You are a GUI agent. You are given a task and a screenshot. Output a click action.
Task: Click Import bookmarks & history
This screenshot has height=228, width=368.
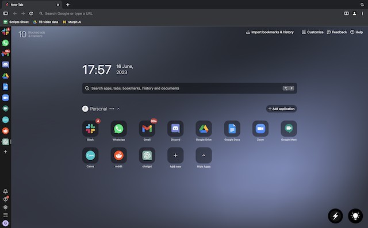pyautogui.click(x=270, y=32)
